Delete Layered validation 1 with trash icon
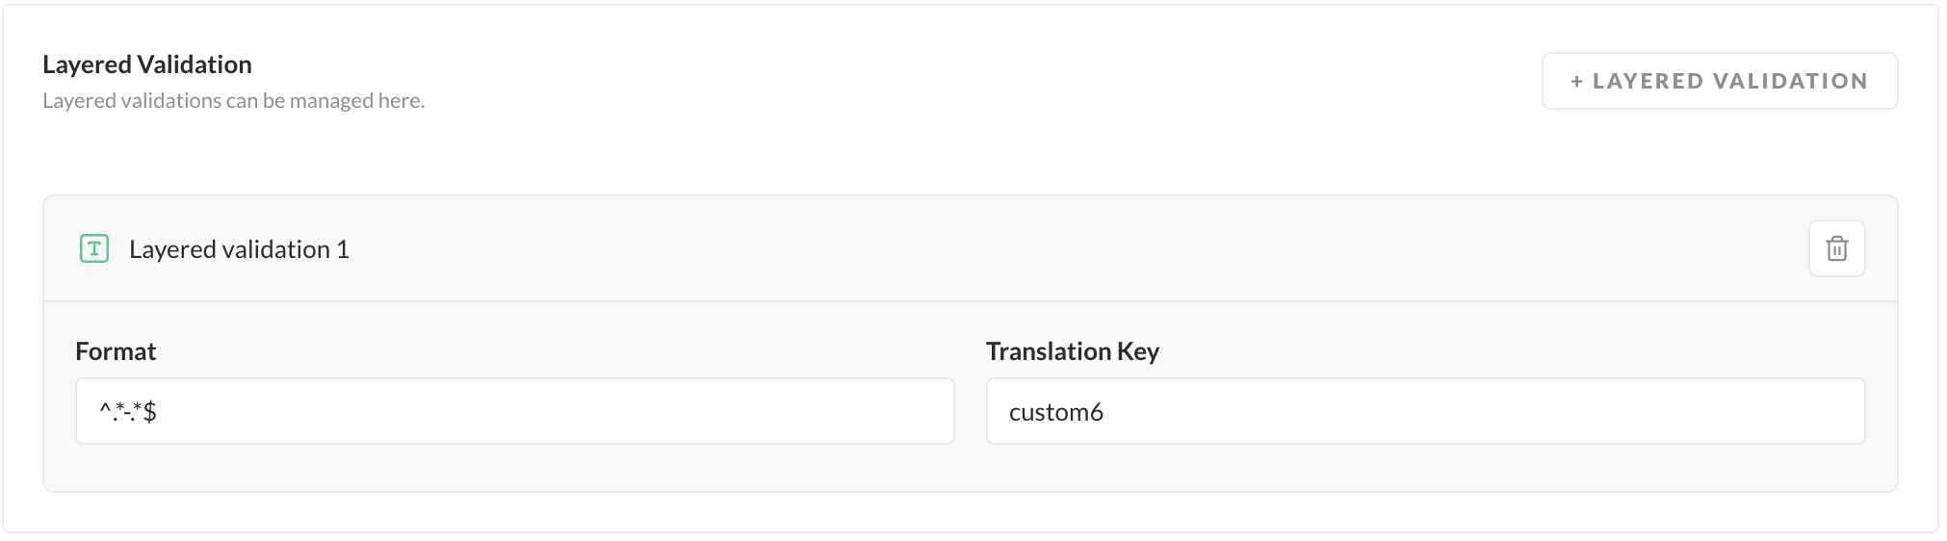The height and width of the screenshot is (541, 1947). (x=1836, y=248)
